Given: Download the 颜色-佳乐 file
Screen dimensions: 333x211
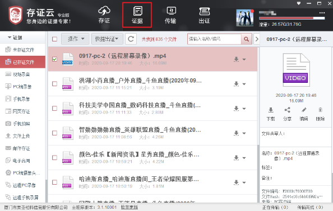Looking at the screenshot, I should pyautogui.click(x=236, y=158).
